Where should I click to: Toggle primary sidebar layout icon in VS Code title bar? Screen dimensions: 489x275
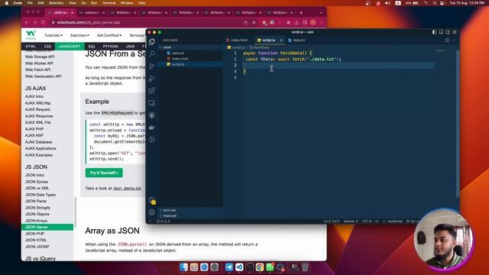click(435, 32)
